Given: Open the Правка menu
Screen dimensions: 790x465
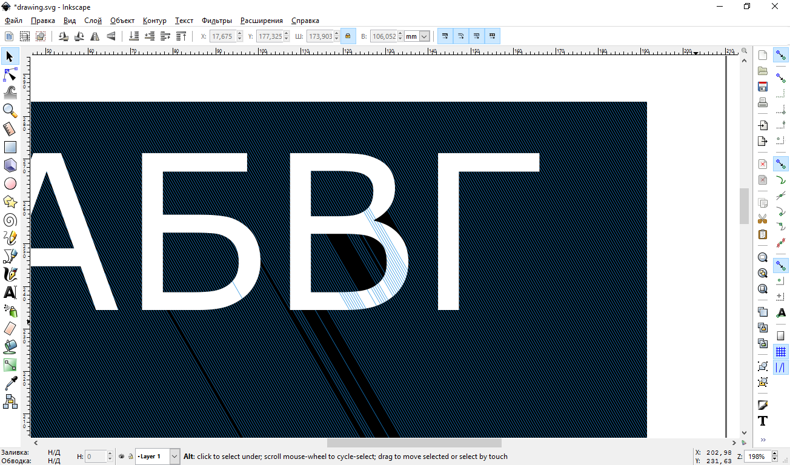Looking at the screenshot, I should [x=43, y=21].
